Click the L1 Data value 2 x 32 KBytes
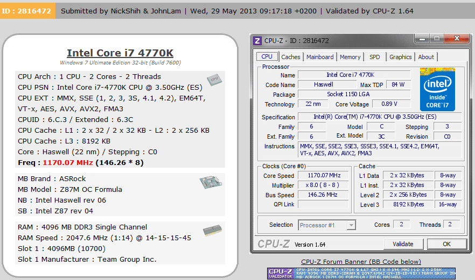 tap(408, 175)
